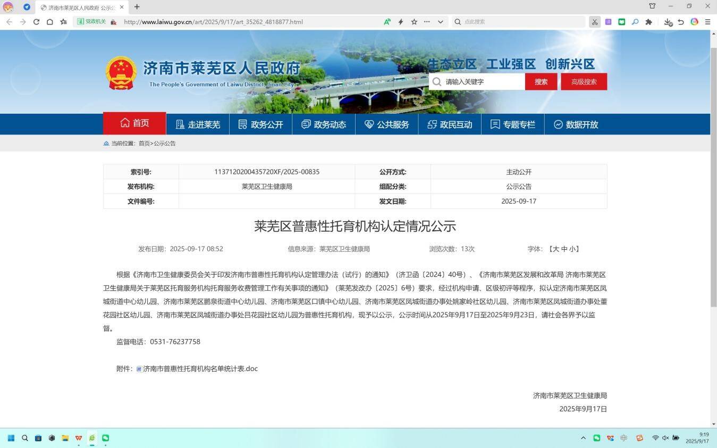Click 首页 in the breadcrumb path
The width and height of the screenshot is (717, 448).
144,143
